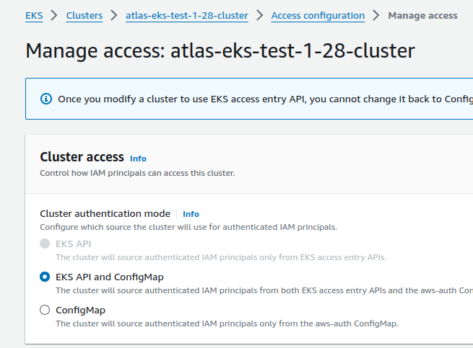Navigate to atlas-eks-test-1-28-cluster breadcrumb link
Image resolution: width=473 pixels, height=348 pixels.
point(186,15)
